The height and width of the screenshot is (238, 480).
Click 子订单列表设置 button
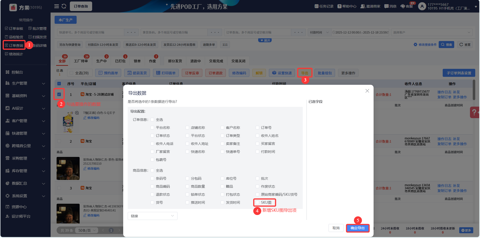click(459, 73)
